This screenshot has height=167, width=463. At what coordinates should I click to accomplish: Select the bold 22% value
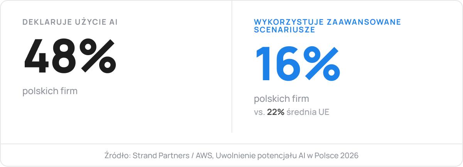click(x=275, y=112)
